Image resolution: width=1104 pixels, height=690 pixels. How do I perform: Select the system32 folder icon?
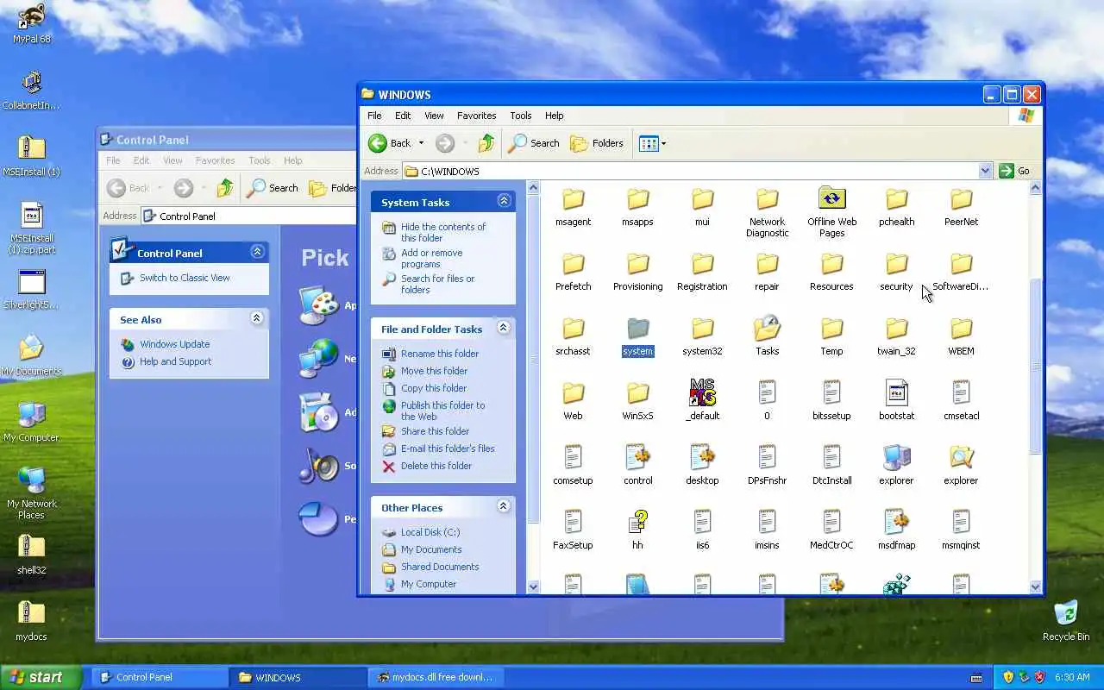pyautogui.click(x=702, y=329)
